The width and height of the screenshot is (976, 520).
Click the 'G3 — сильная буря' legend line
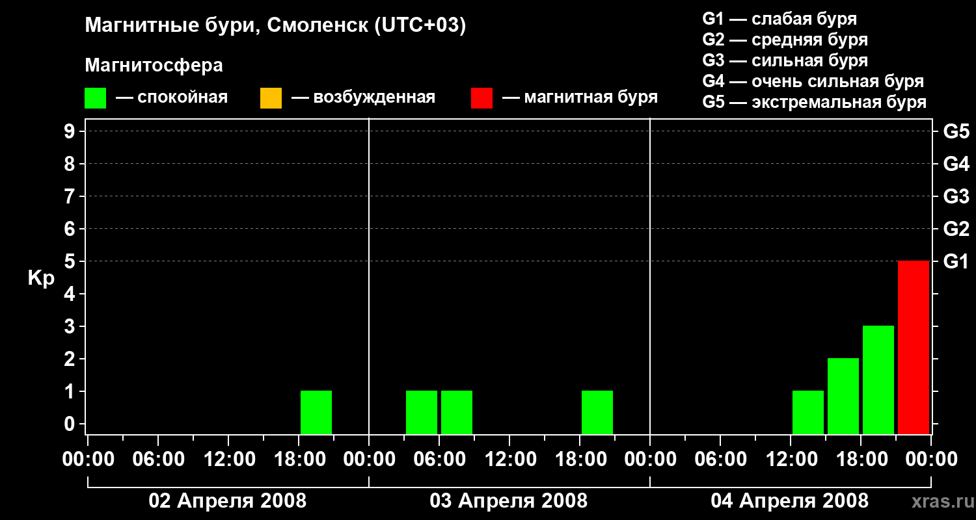point(785,60)
